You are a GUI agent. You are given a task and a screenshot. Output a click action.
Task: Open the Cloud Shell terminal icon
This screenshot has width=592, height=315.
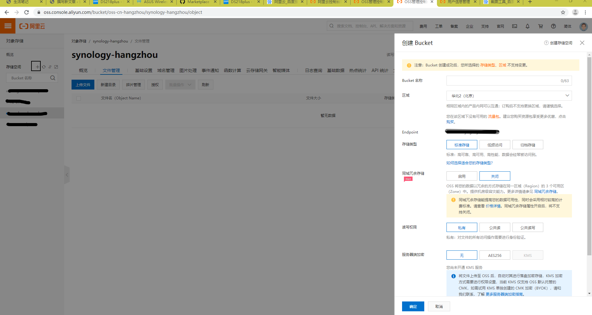tap(515, 26)
